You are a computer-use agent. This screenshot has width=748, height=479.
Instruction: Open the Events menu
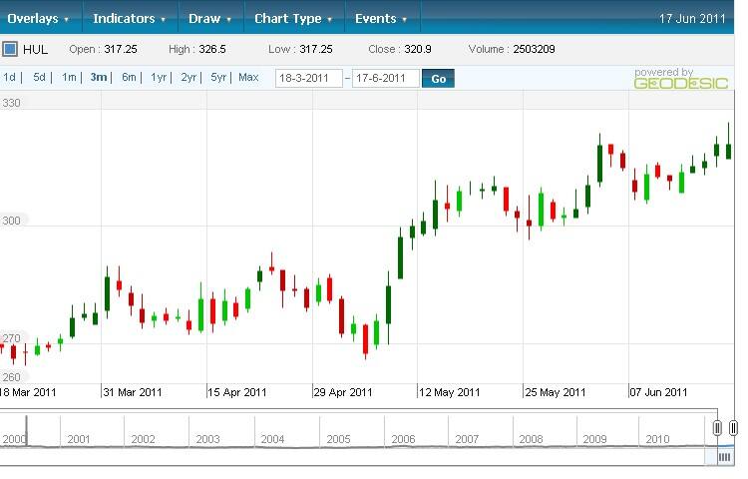click(381, 18)
